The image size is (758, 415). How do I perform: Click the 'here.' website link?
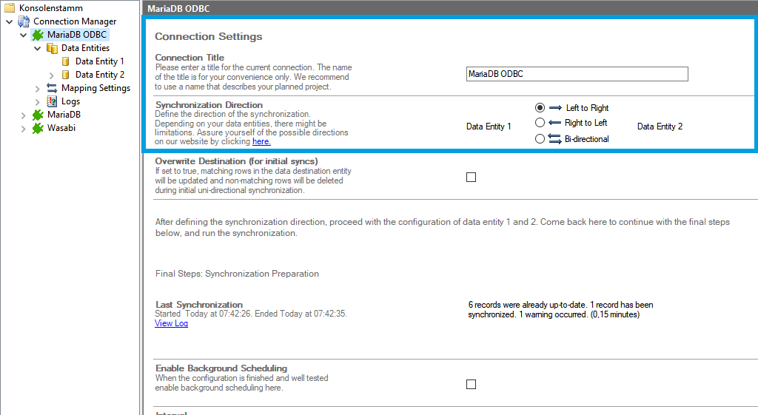point(261,141)
